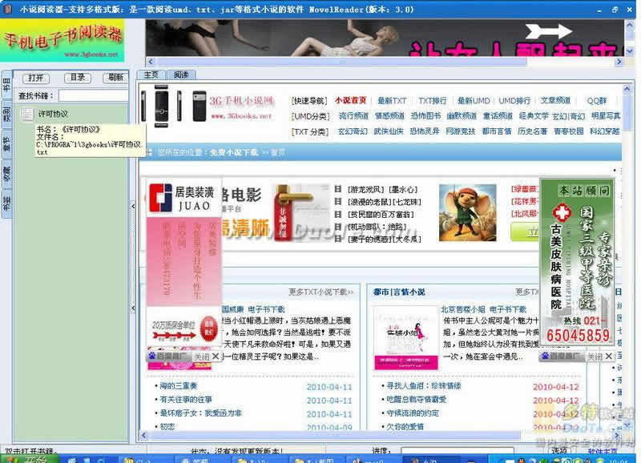Open the 守候流浪的约定 link
Image resolution: width=641 pixels, height=463 pixels.
click(x=413, y=413)
